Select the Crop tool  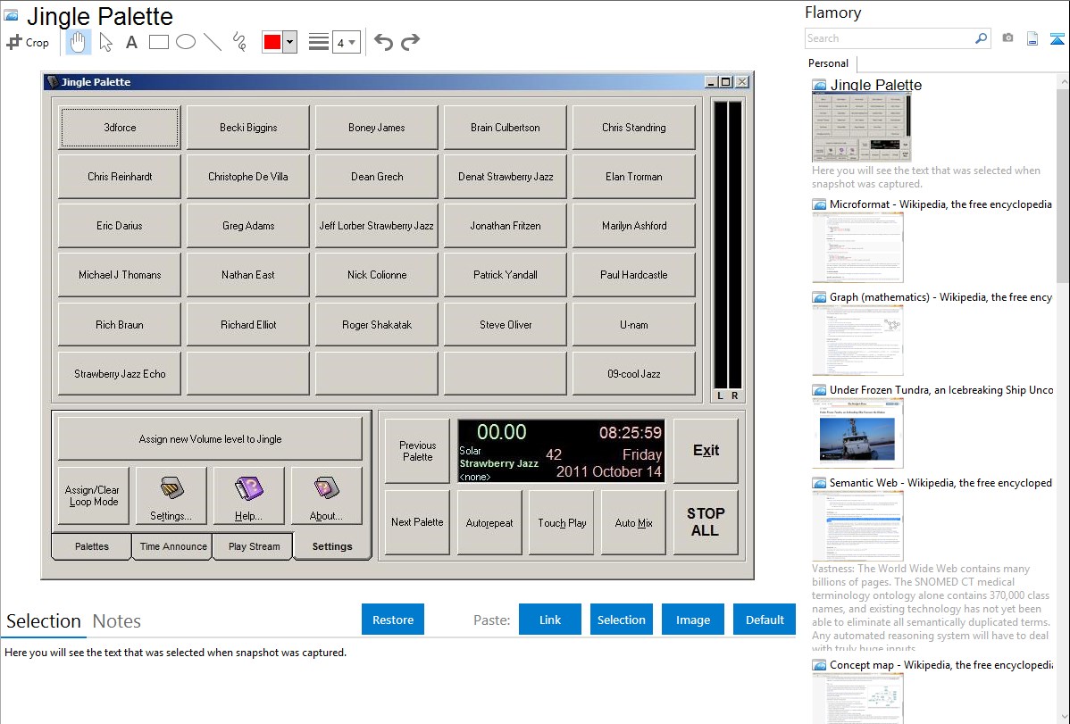pos(28,42)
